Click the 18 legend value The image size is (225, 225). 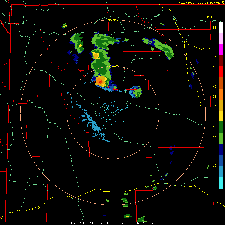click(215, 146)
